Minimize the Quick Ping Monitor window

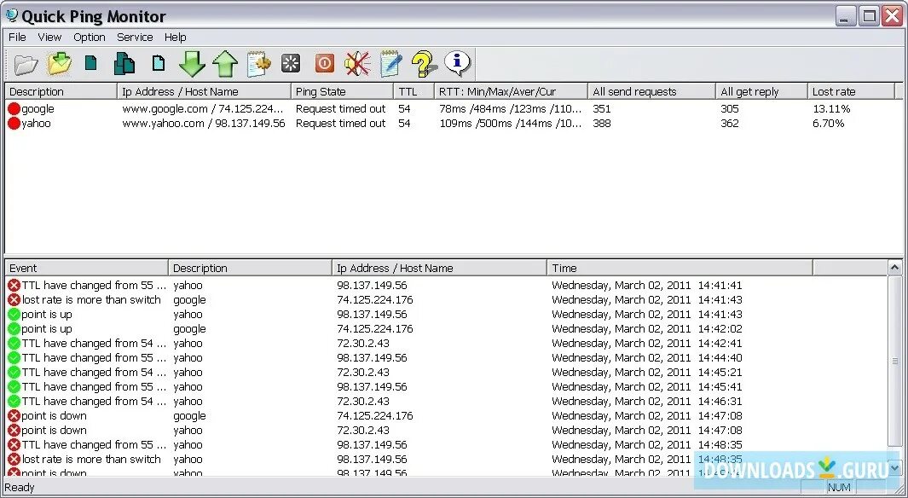tap(846, 16)
